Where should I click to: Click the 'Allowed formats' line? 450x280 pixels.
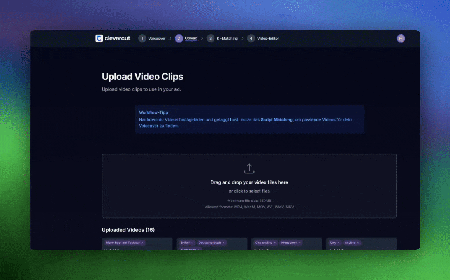[249, 206]
